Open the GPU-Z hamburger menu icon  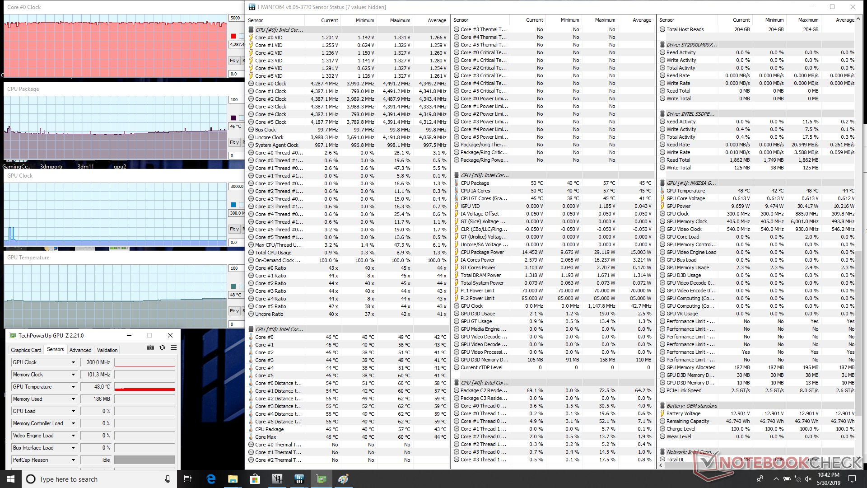(x=173, y=347)
